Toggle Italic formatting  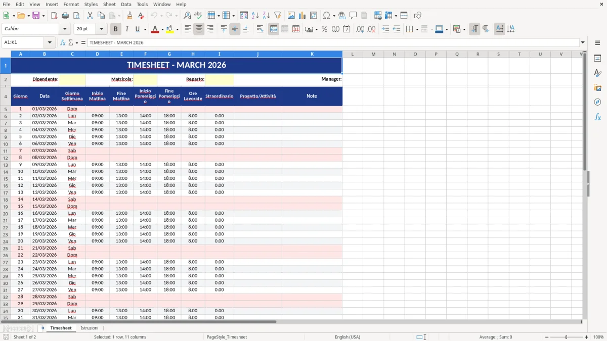127,29
